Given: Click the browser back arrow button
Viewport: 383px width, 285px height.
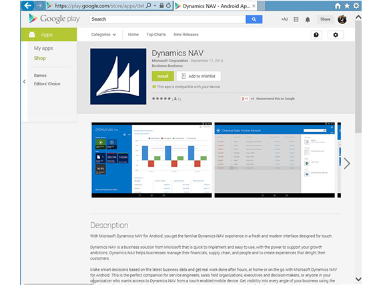Looking at the screenshot, I should point(27,5).
